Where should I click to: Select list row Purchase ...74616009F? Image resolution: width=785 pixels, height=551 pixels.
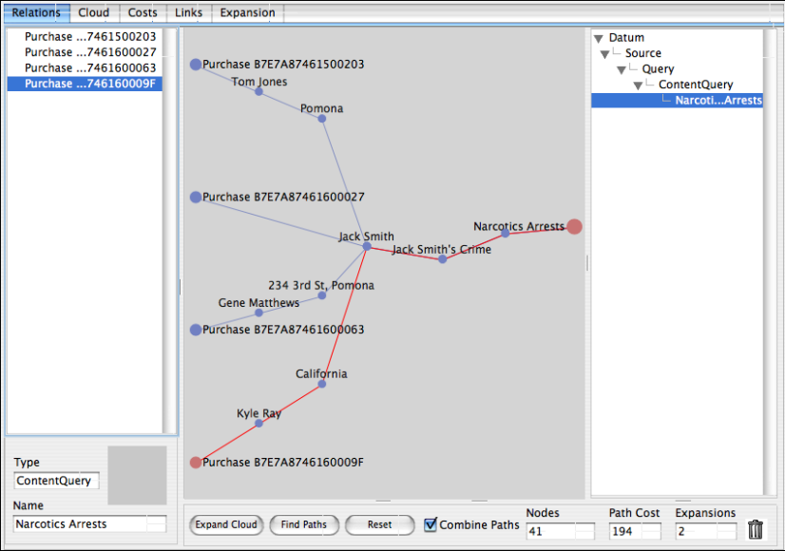85,84
